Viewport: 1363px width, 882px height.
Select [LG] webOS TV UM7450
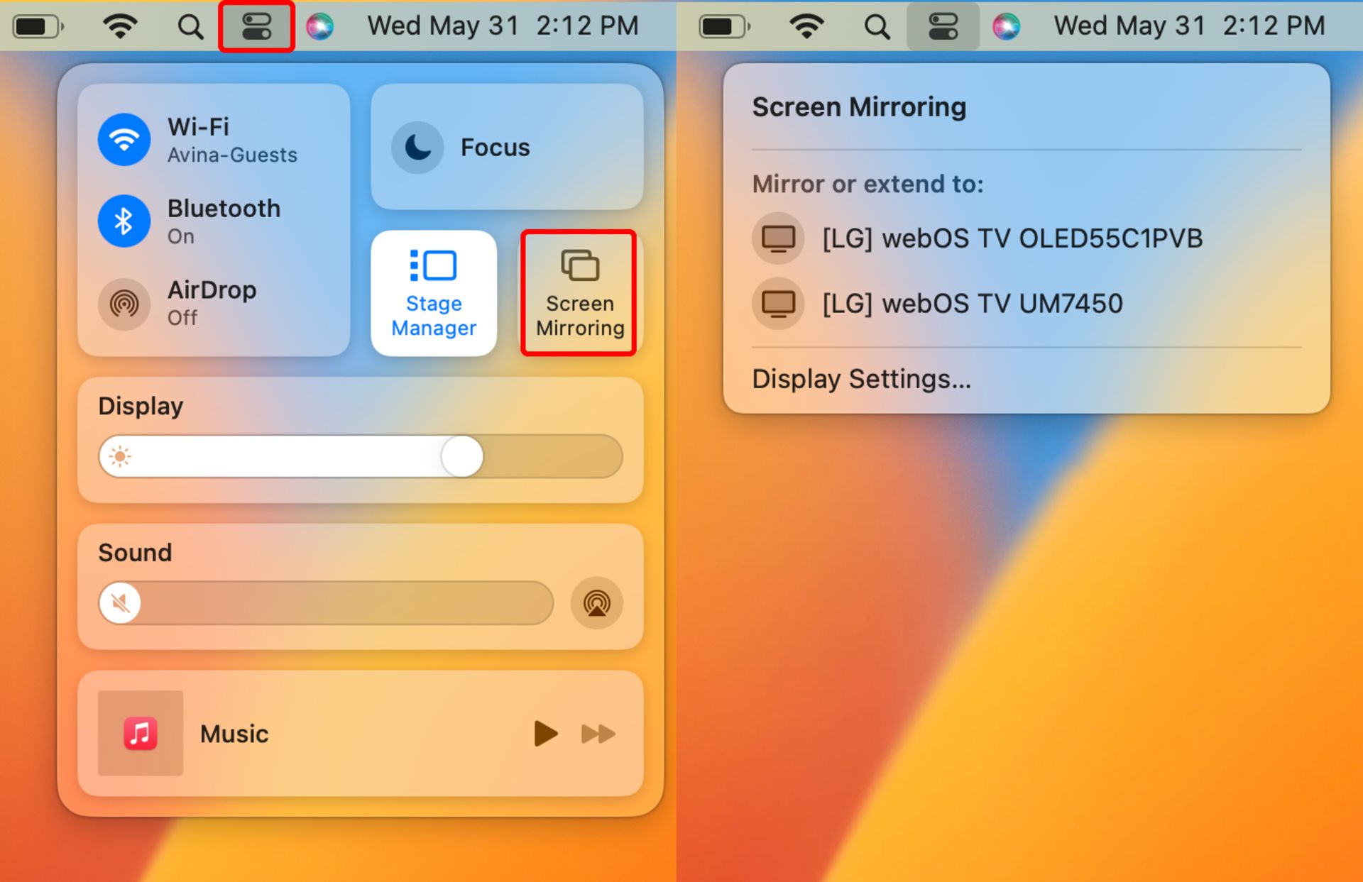pyautogui.click(x=972, y=304)
